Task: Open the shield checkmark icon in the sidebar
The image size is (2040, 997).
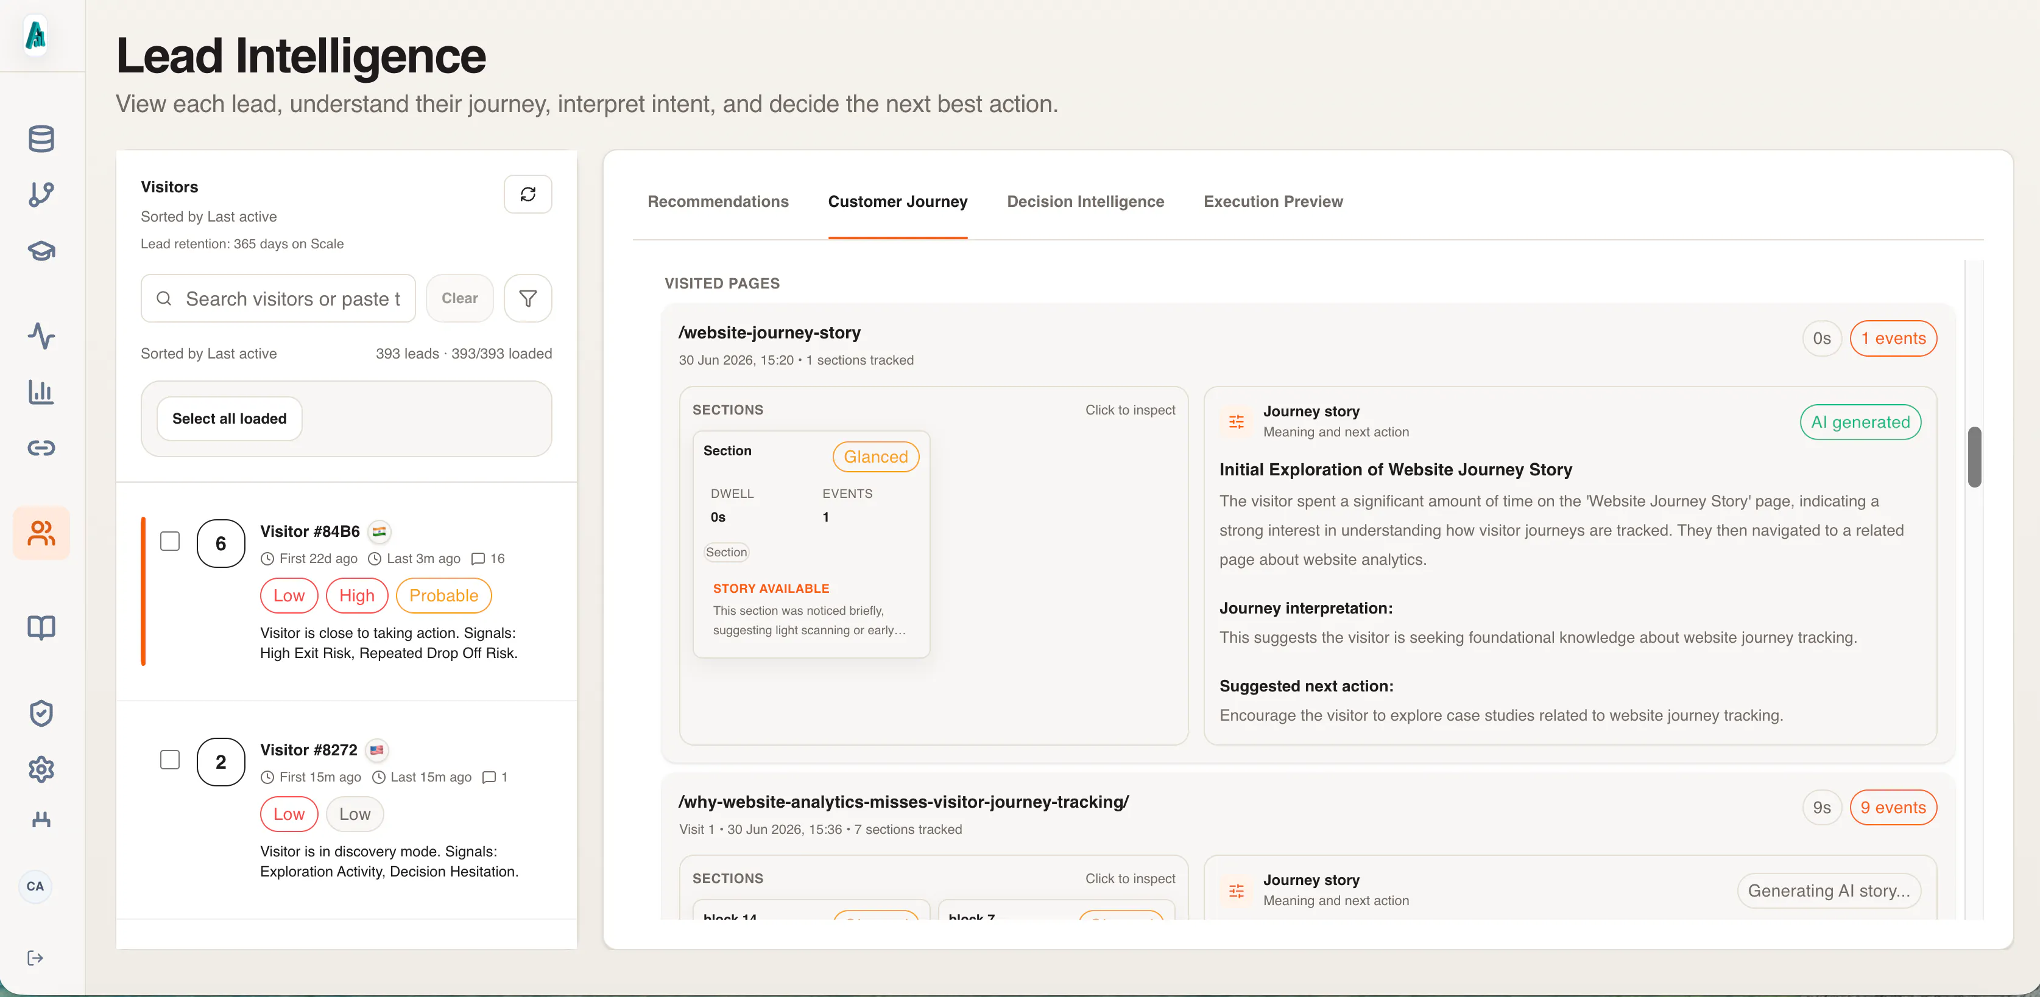Action: (x=41, y=713)
